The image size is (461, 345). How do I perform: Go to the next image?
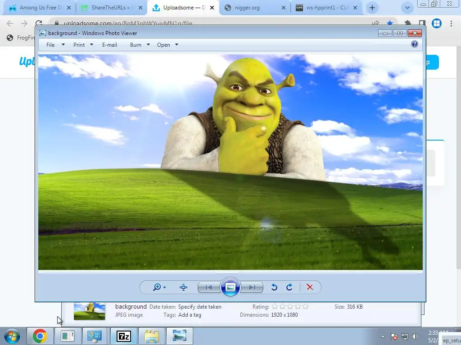click(x=252, y=287)
